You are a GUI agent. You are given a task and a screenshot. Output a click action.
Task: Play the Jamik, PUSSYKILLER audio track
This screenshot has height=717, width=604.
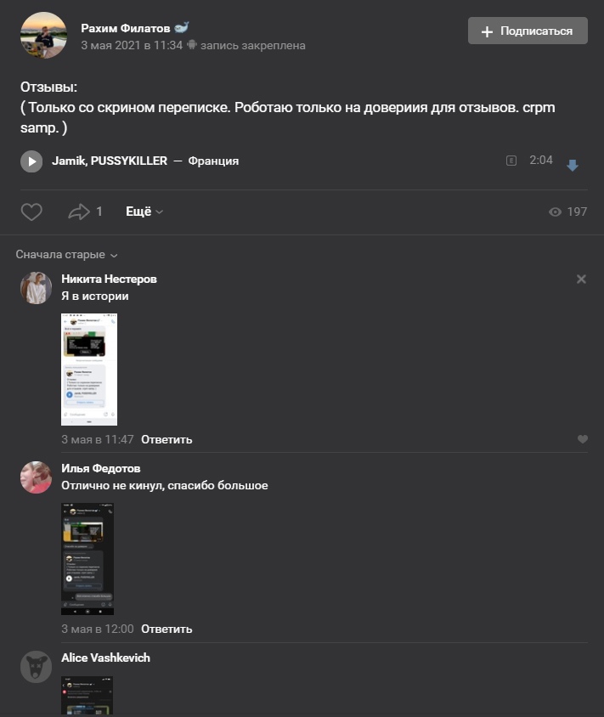pyautogui.click(x=31, y=161)
